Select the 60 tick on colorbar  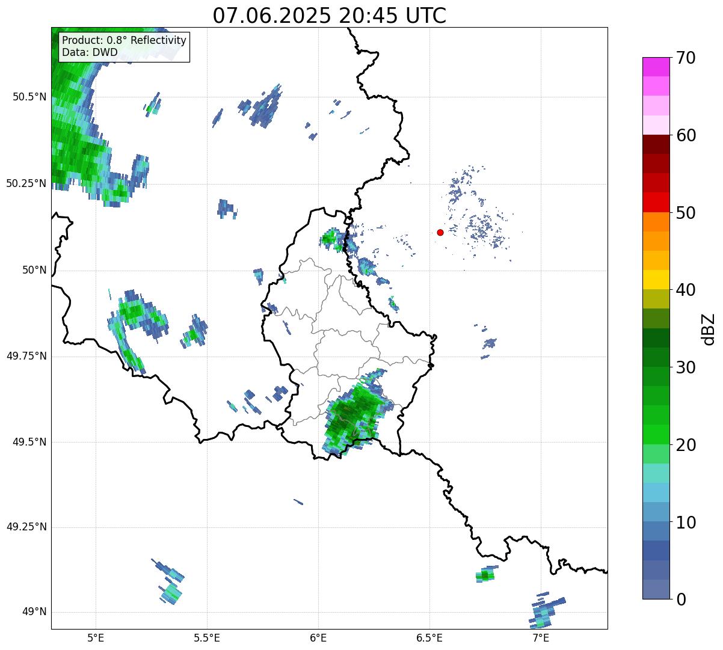686,135
